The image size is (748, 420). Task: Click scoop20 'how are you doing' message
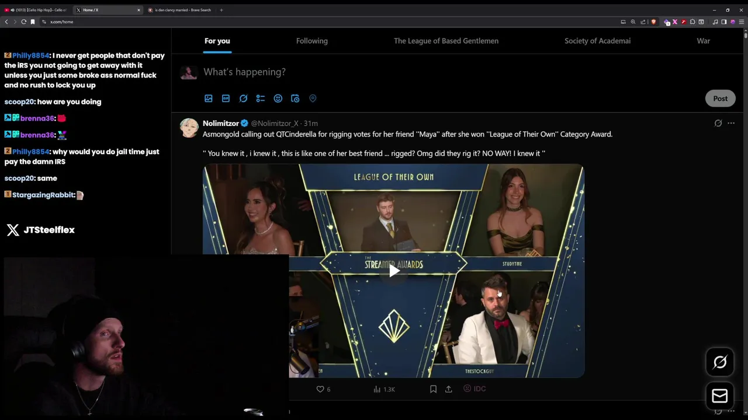coord(53,101)
